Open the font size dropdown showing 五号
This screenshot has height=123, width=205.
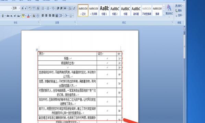[x=16, y=9]
